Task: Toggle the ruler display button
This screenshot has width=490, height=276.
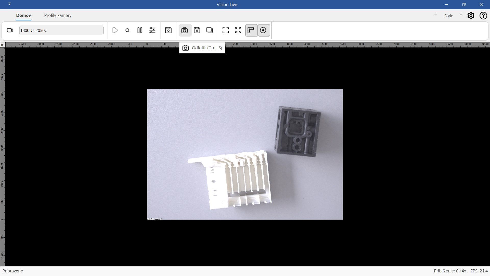Action: coord(251,30)
